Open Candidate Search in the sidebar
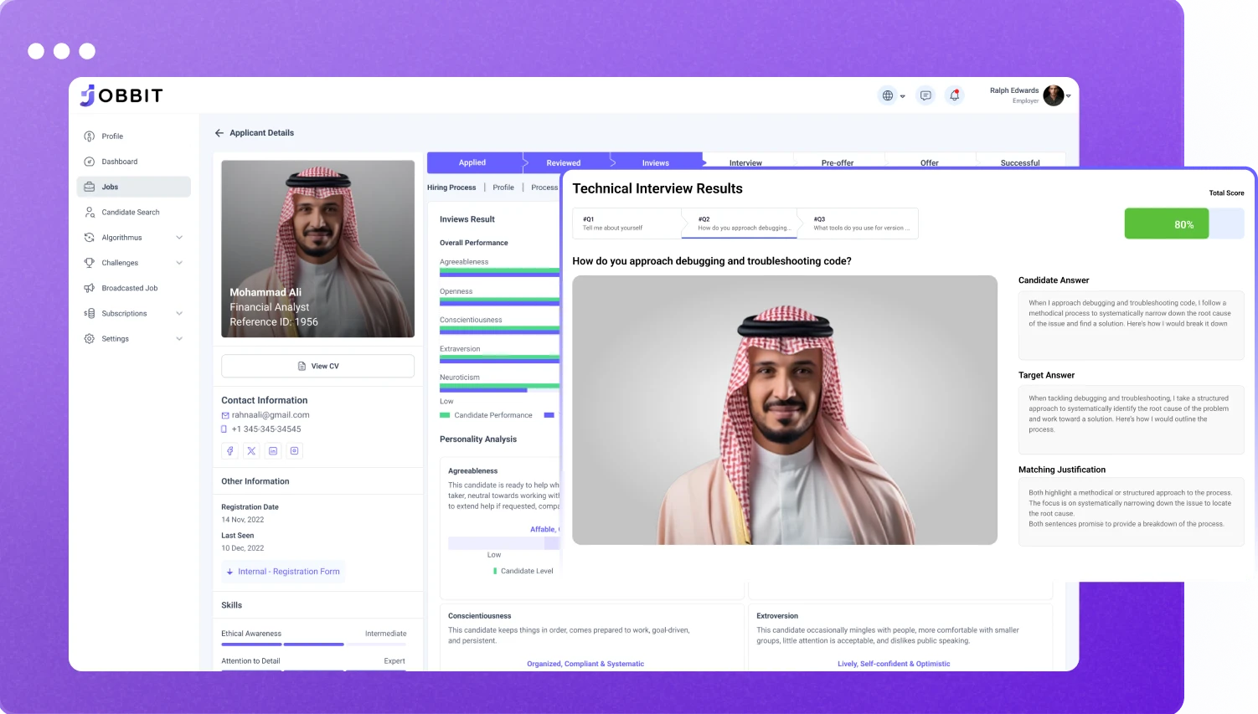Image resolution: width=1258 pixels, height=714 pixels. [x=130, y=213]
